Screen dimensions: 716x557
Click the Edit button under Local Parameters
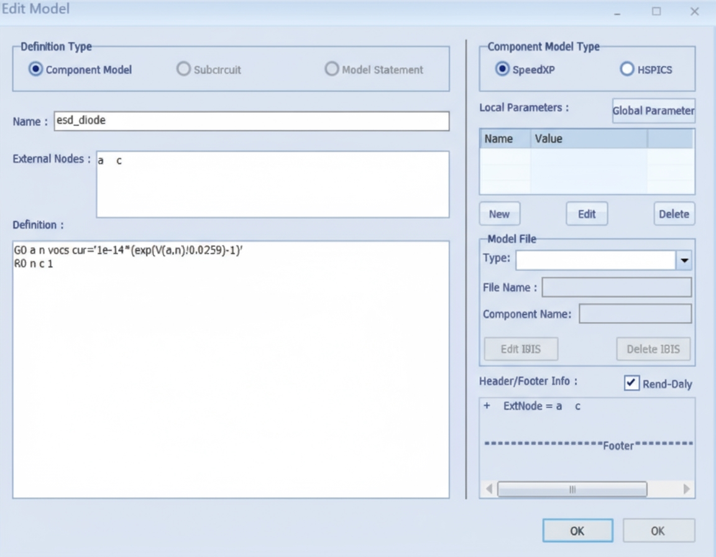(x=587, y=214)
